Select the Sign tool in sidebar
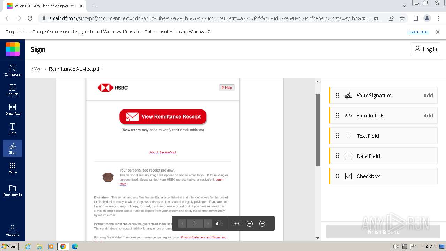This screenshot has width=446, height=251. [13, 148]
